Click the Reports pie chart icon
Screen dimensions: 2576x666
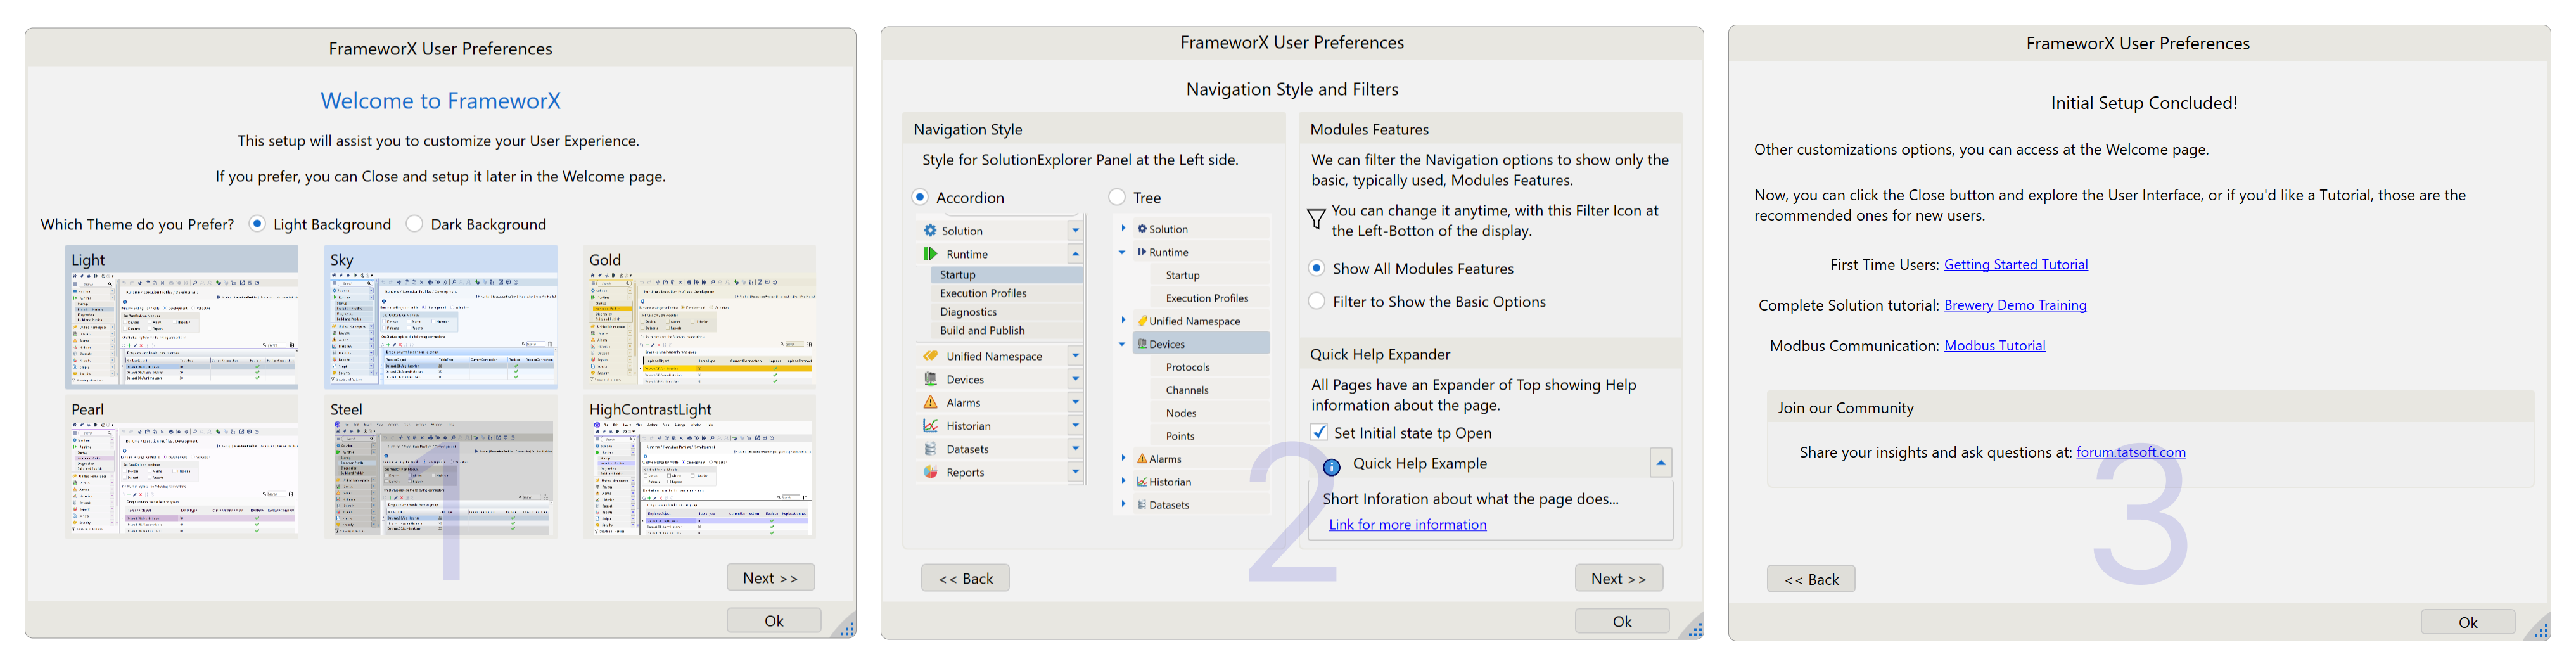pos(930,472)
